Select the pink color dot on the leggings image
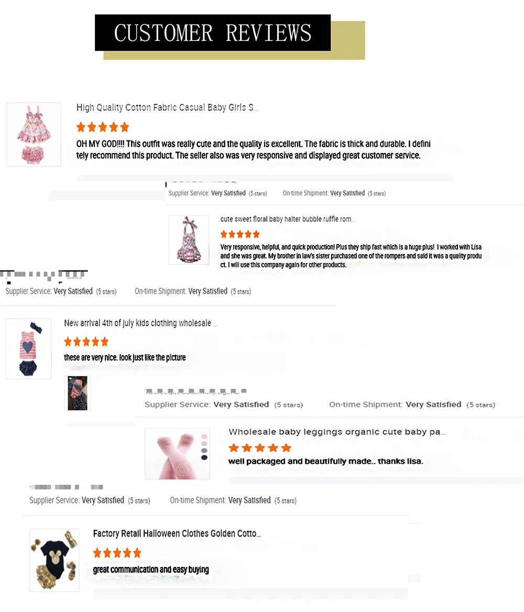 coord(204,436)
